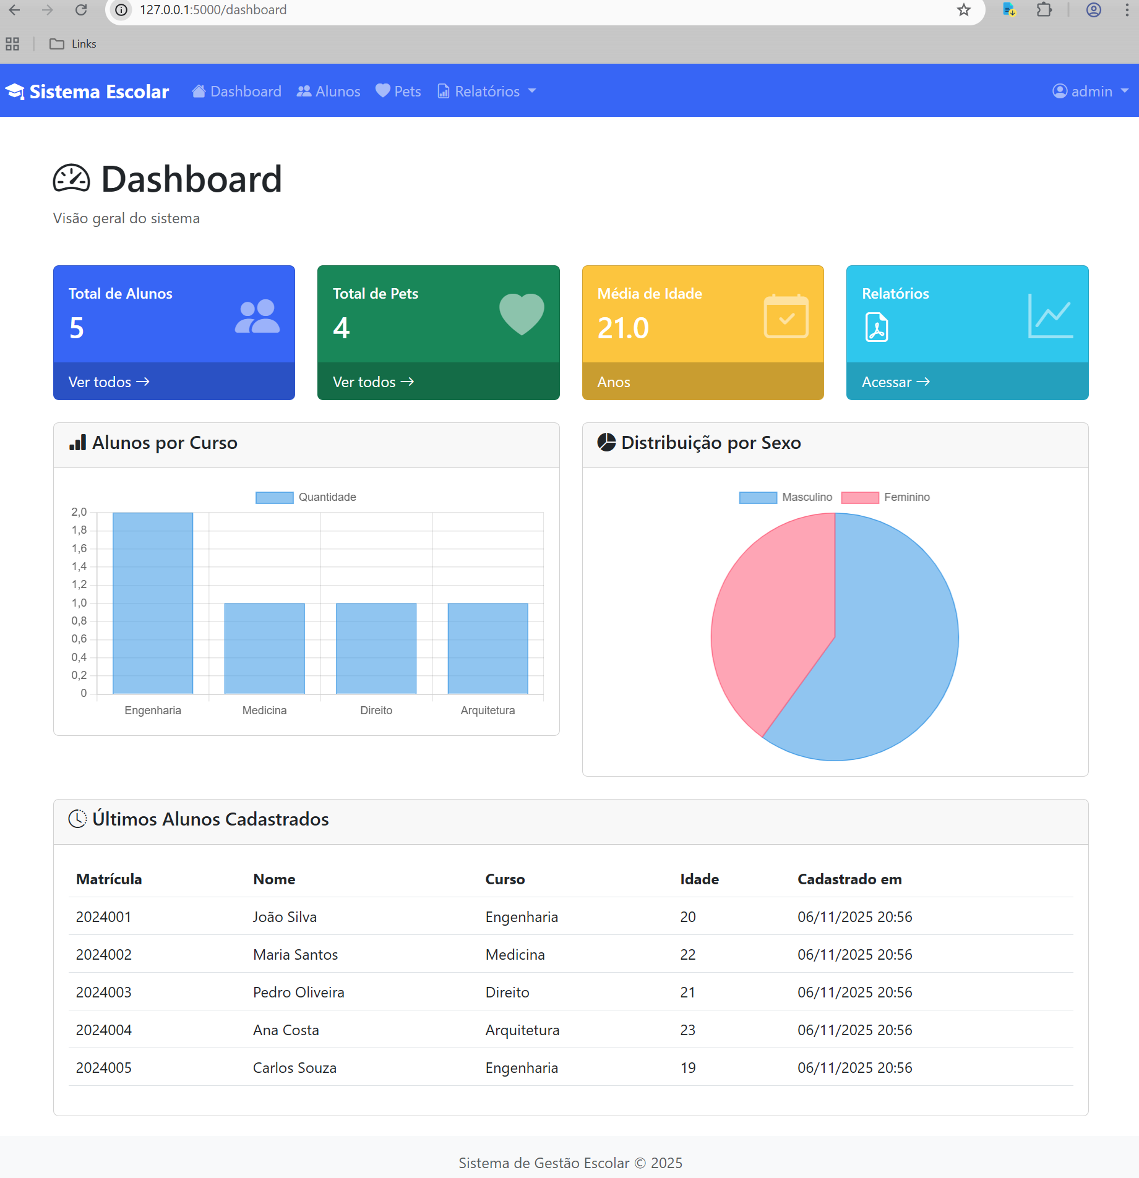Screen dimensions: 1139x1178
Task: Click the house icon beside Dashboard
Action: tap(199, 92)
